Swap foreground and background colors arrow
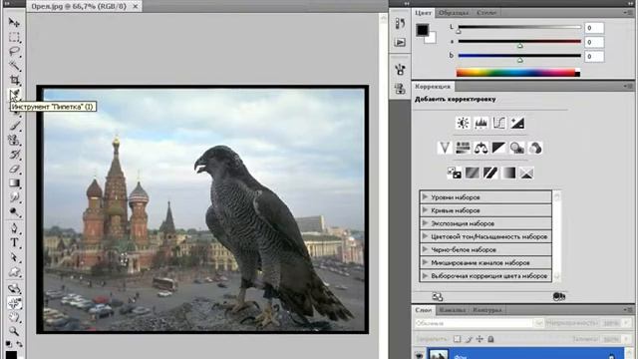638x359 pixels. pos(19,344)
